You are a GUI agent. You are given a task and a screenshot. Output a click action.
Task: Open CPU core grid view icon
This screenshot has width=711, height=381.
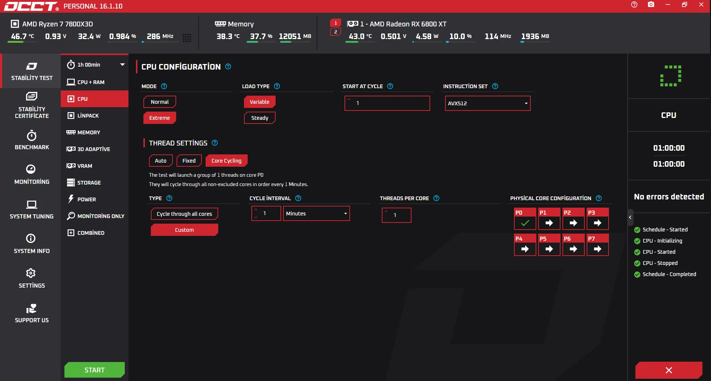coord(187,38)
